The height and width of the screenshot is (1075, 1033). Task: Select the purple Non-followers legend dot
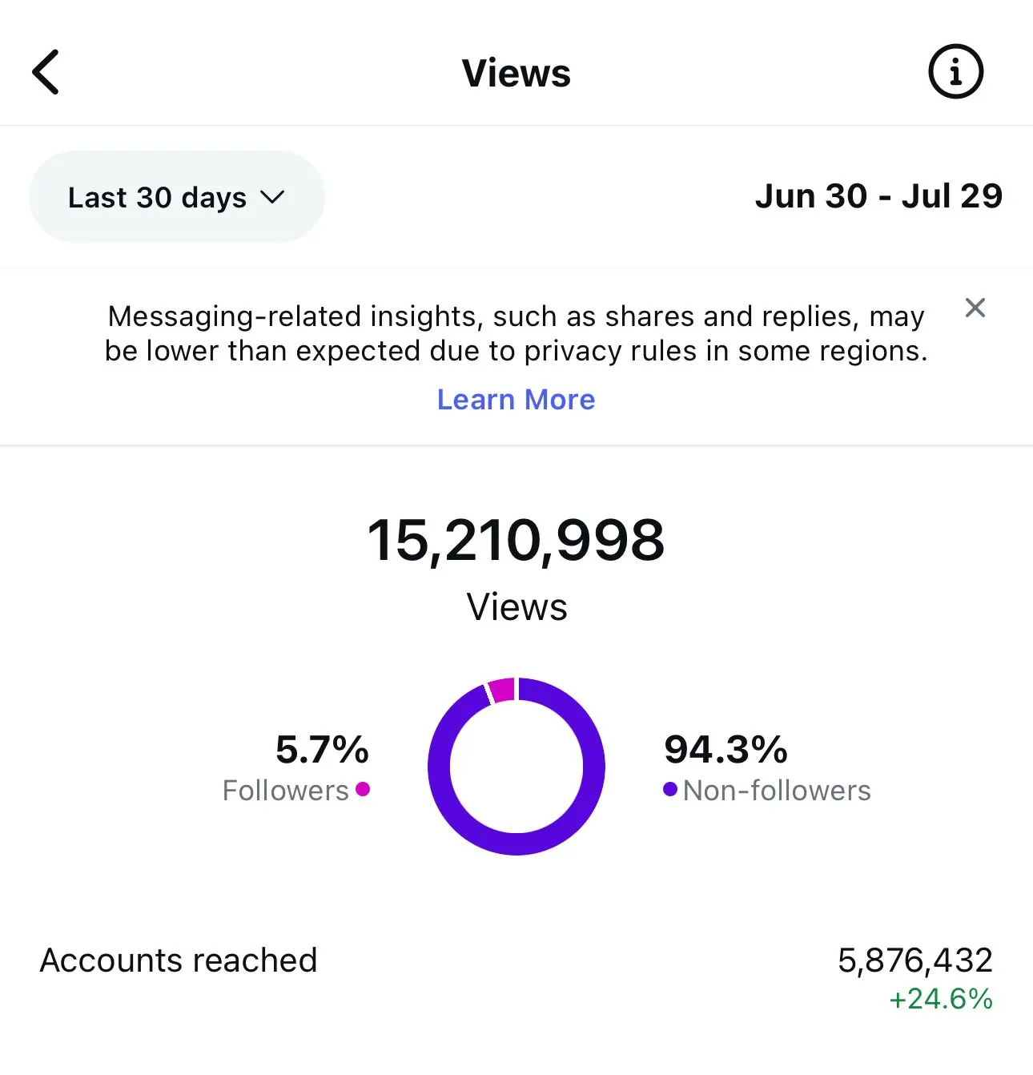669,790
